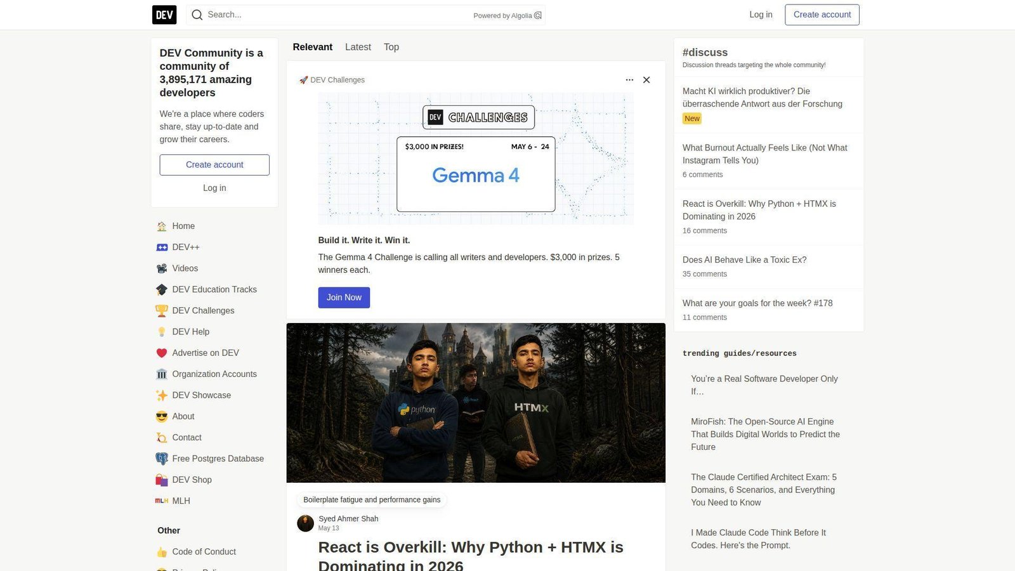Click the About sunglasses emoji icon
The width and height of the screenshot is (1015, 571).
coord(162,416)
